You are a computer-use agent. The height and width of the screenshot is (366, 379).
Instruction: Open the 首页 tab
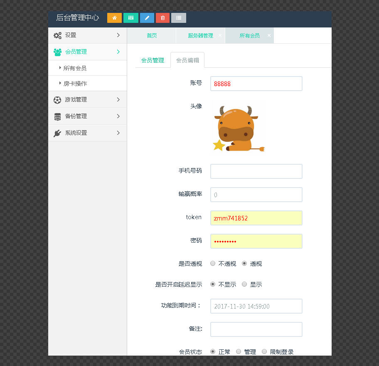(151, 35)
